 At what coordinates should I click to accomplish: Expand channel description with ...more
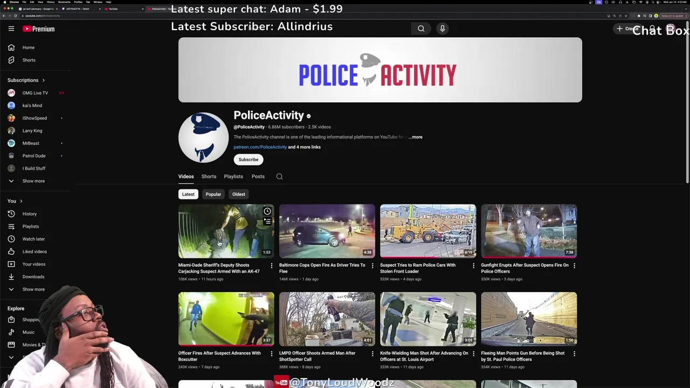coord(416,137)
